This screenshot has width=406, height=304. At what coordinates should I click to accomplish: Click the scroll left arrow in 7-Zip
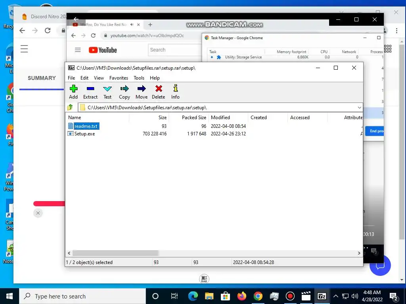tap(69, 253)
